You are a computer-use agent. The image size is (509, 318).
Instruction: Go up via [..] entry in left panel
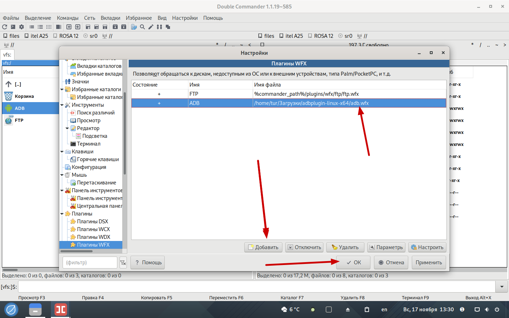(x=30, y=84)
